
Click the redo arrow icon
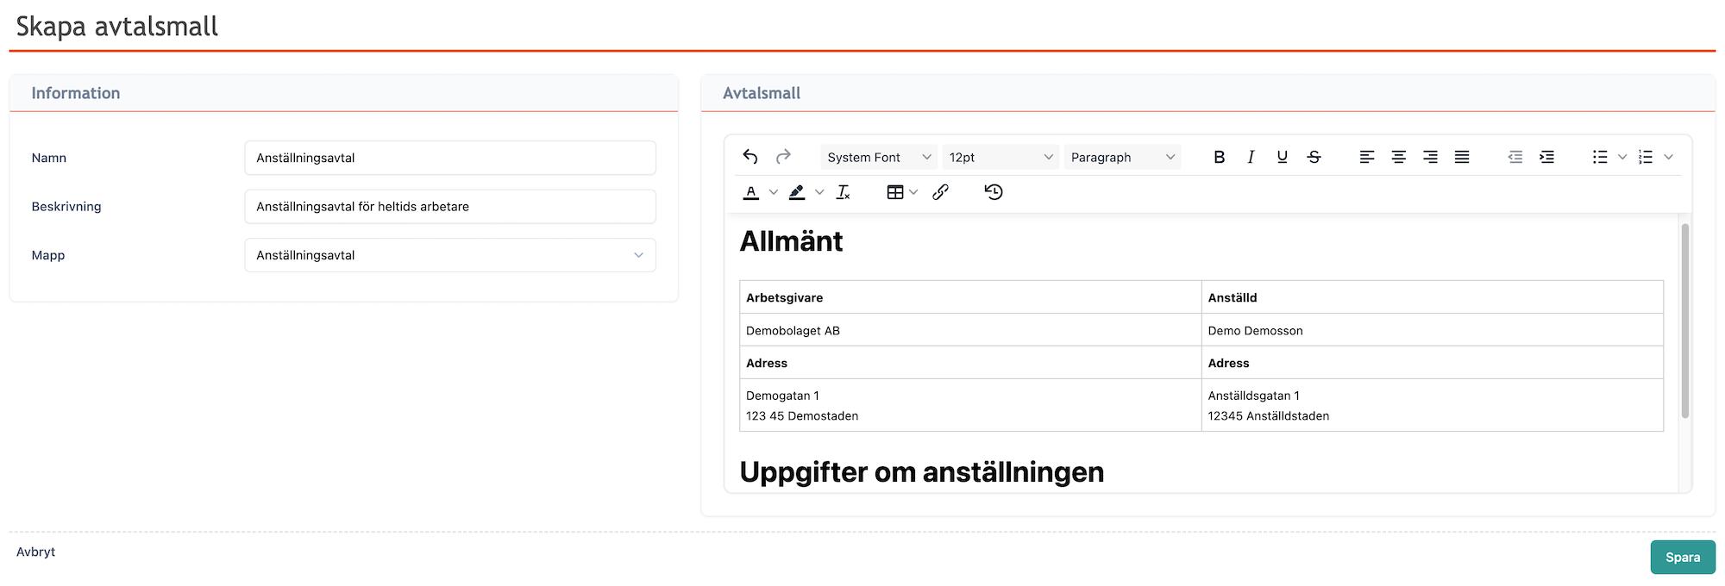tap(783, 157)
